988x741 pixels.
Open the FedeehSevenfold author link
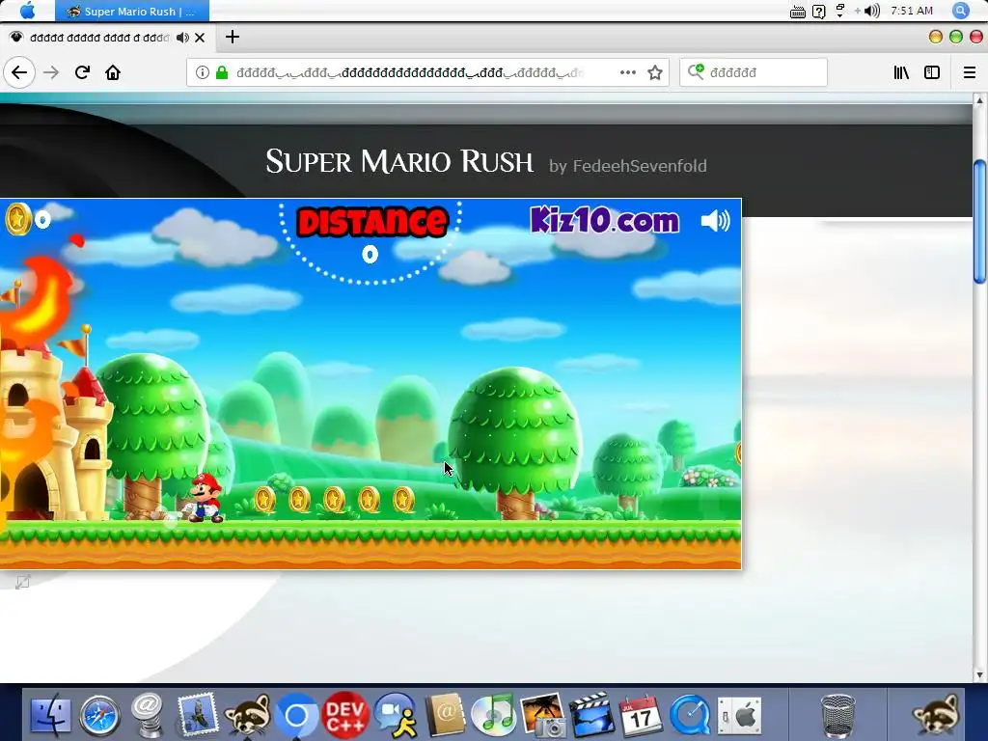coord(640,166)
